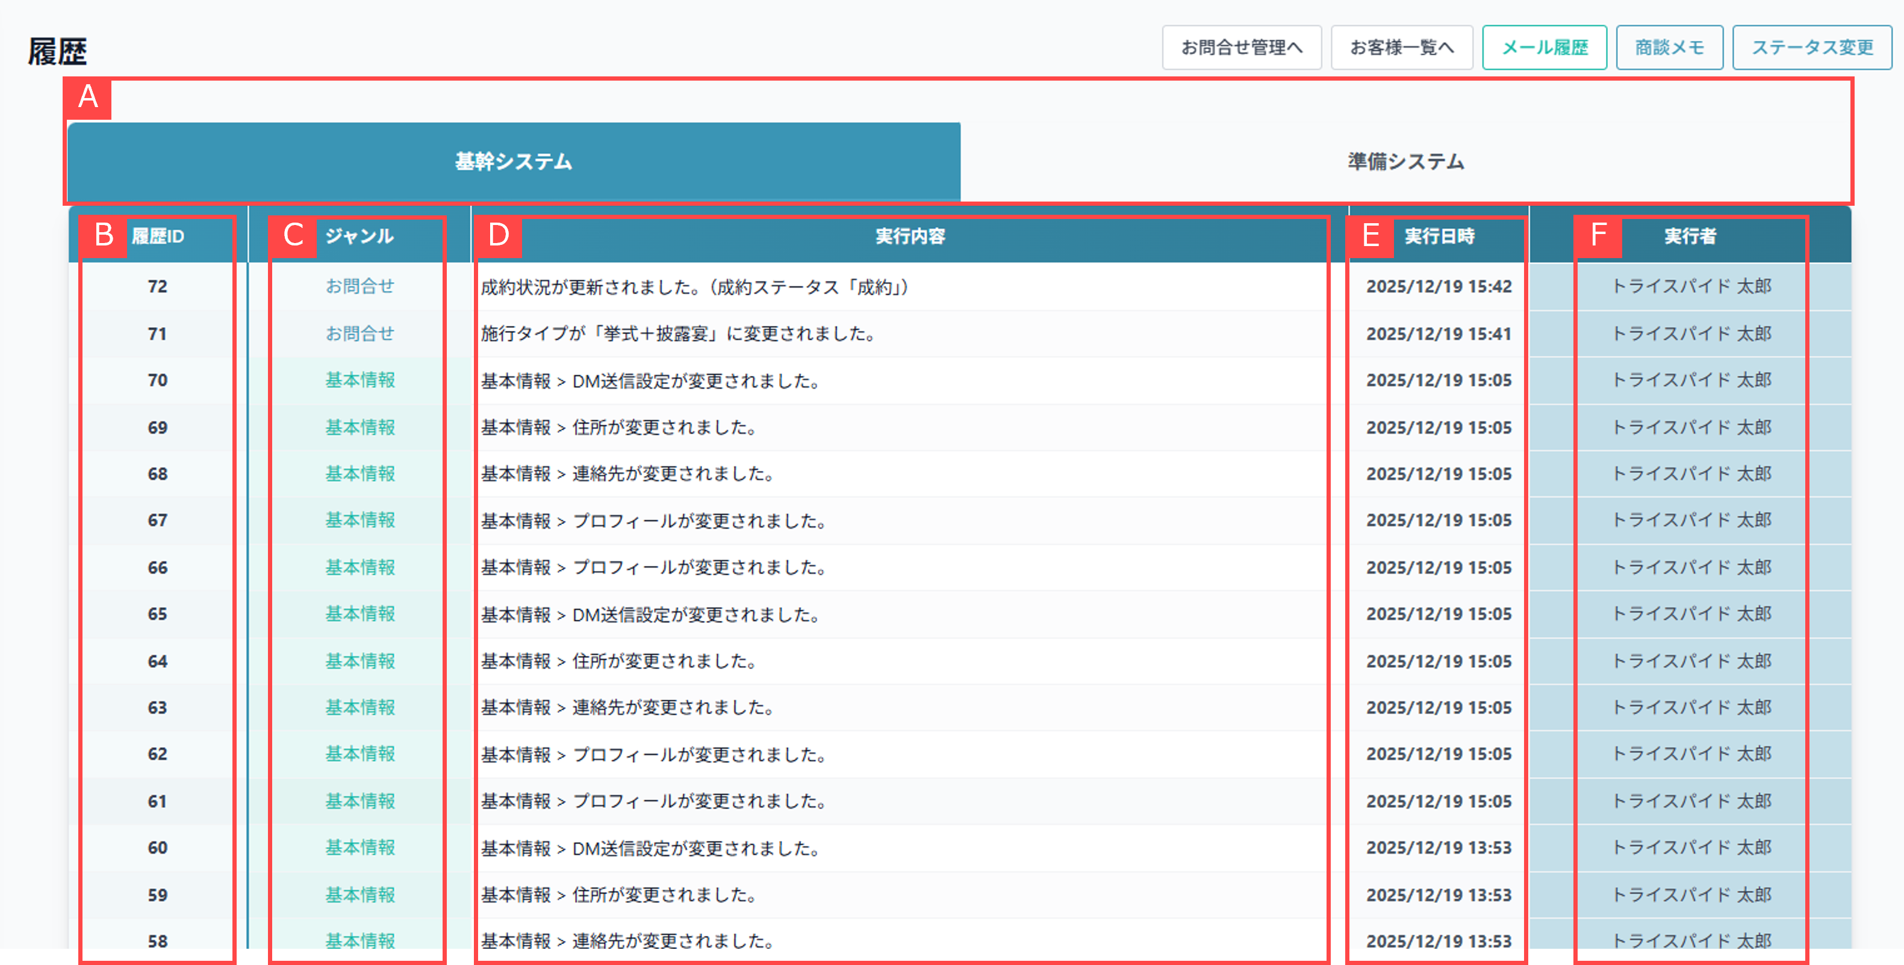Navigate to お問合せ管理へ
1904x965 pixels.
coord(1242,46)
